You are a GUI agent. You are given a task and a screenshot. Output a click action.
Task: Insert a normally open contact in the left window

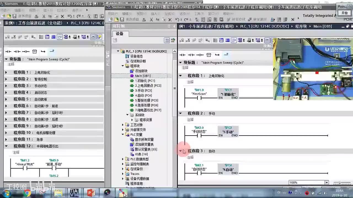(x=8, y=51)
